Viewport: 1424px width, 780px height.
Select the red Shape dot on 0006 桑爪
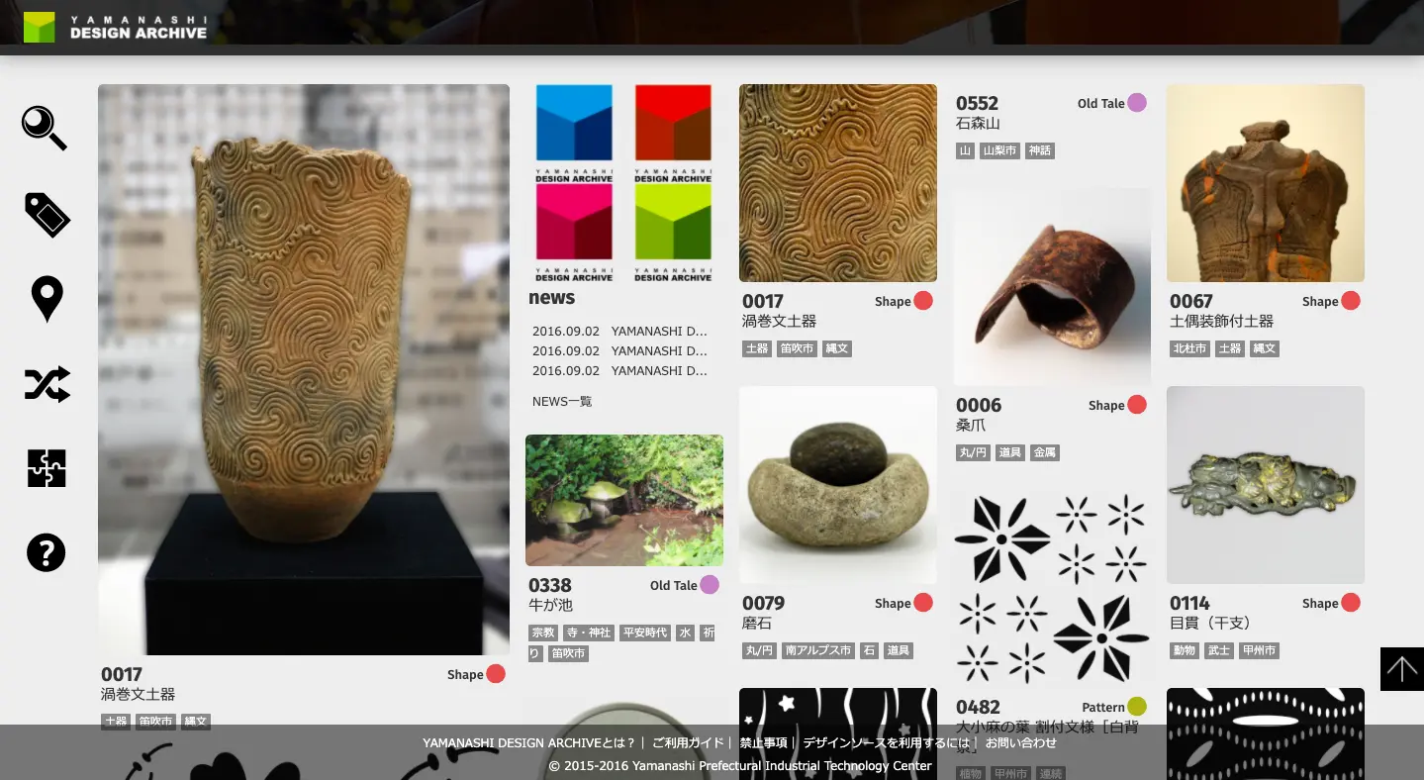click(x=1137, y=405)
